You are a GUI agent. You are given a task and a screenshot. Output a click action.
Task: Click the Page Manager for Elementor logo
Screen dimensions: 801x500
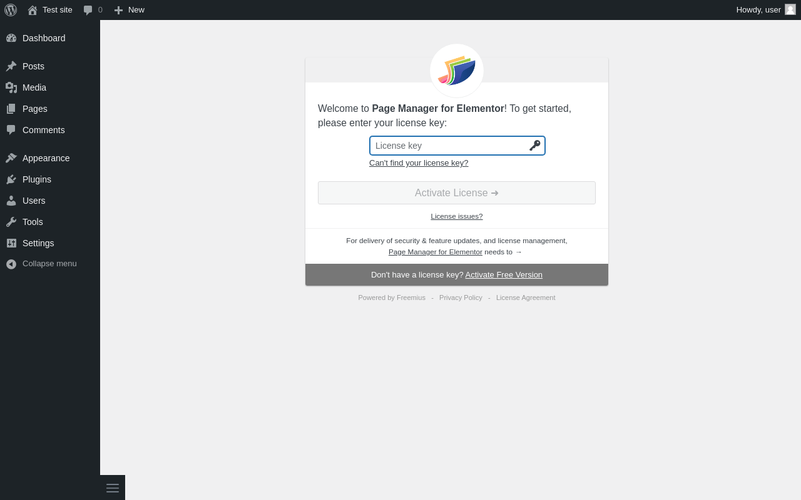457,71
